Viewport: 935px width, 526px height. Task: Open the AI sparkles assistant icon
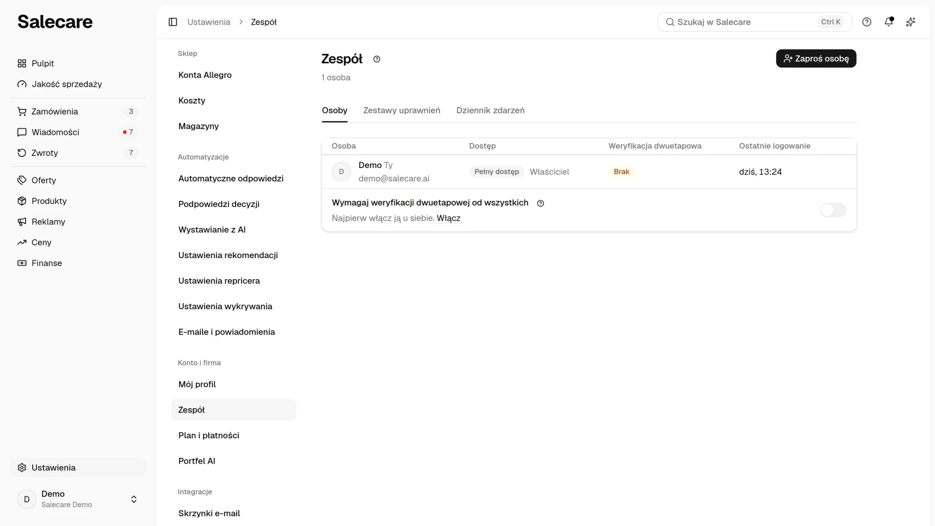point(911,22)
